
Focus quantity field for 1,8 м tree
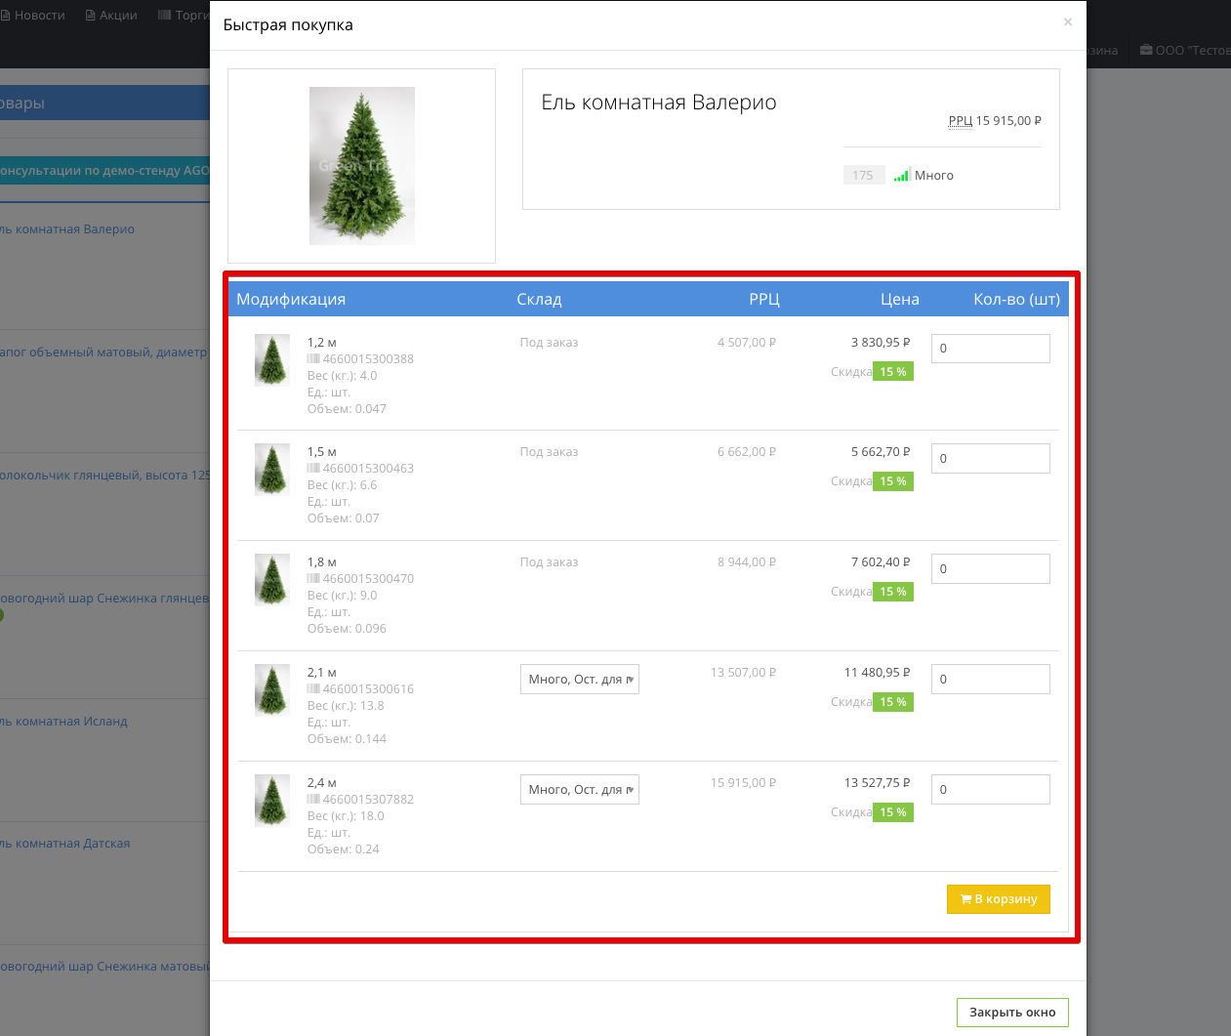point(990,569)
